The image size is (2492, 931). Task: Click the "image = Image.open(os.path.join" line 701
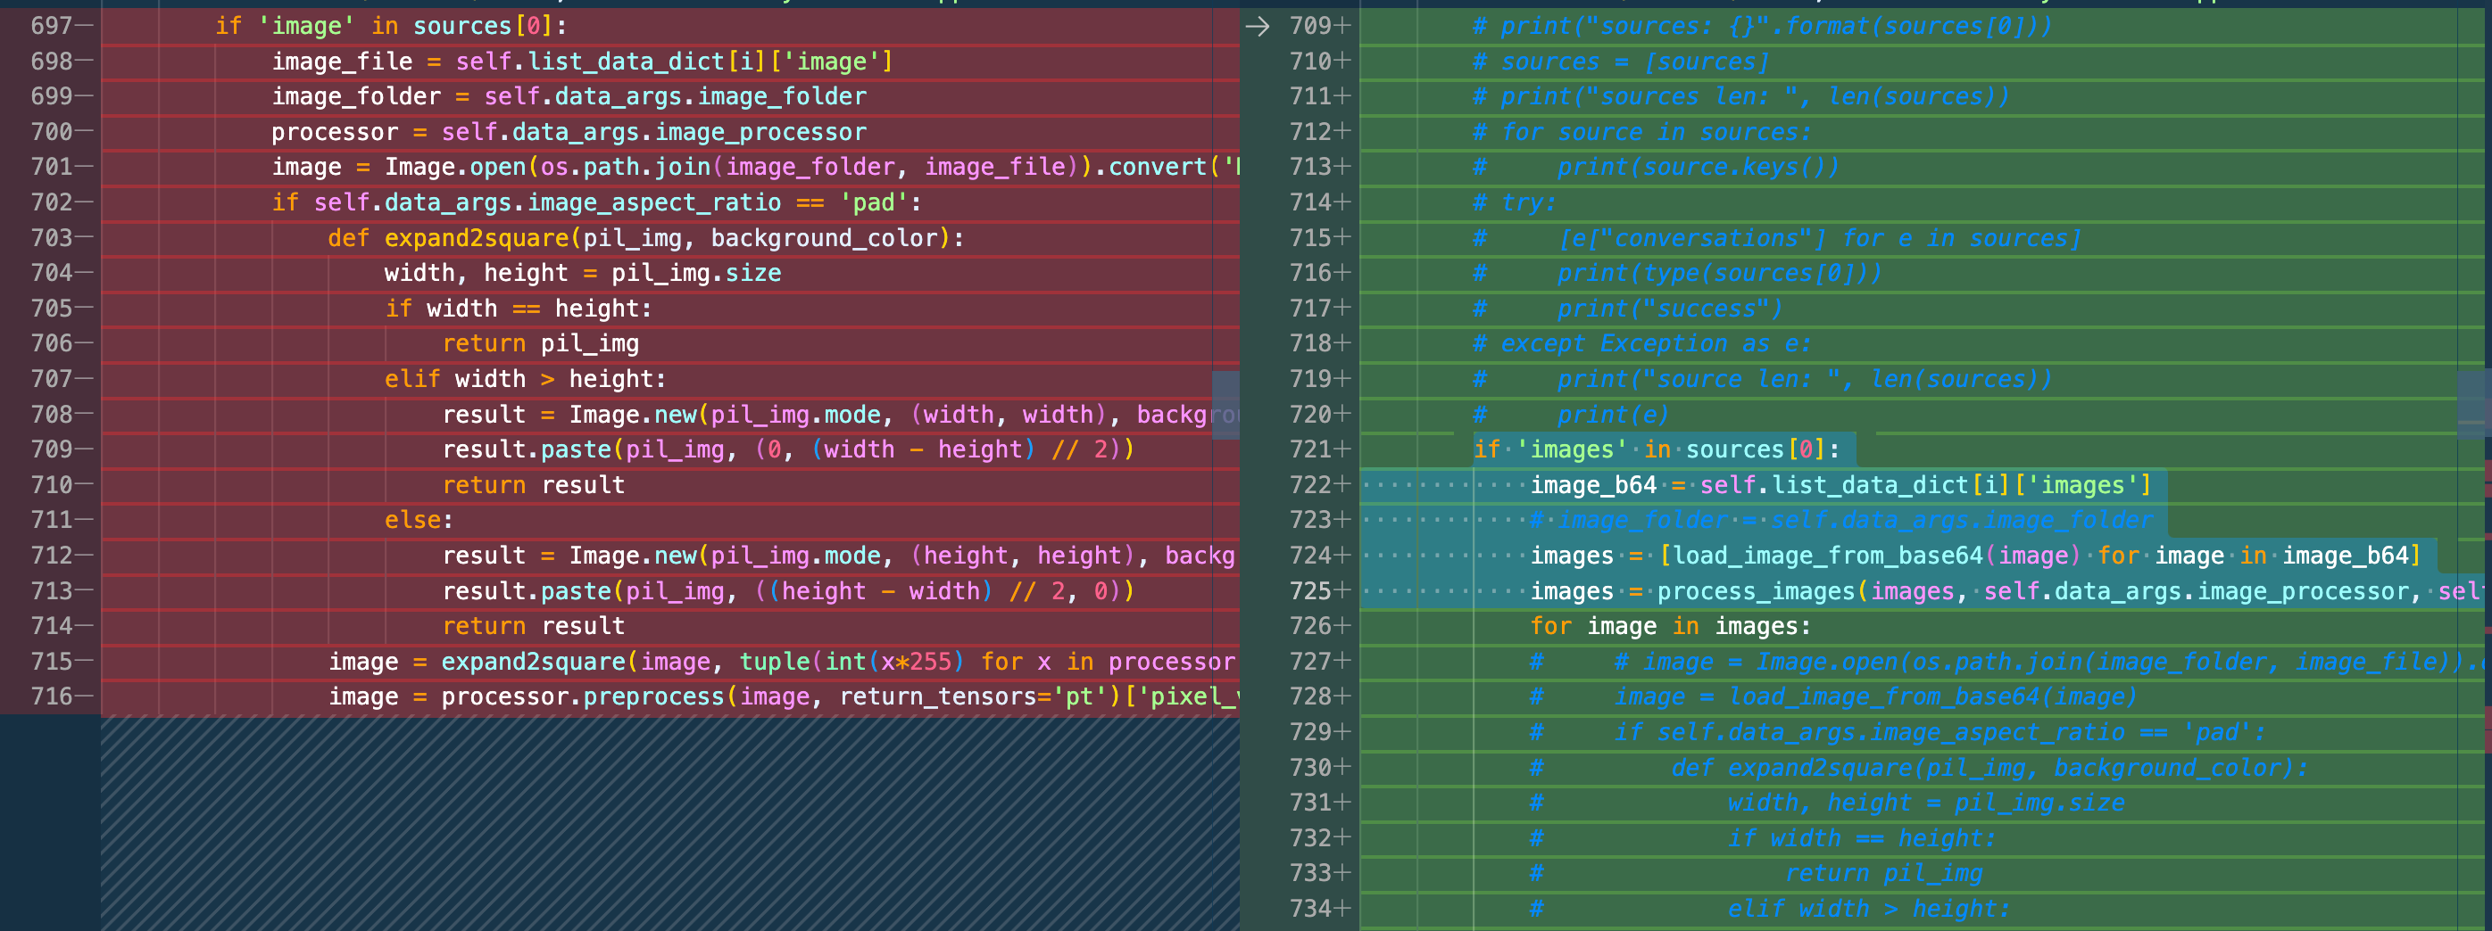[754, 168]
